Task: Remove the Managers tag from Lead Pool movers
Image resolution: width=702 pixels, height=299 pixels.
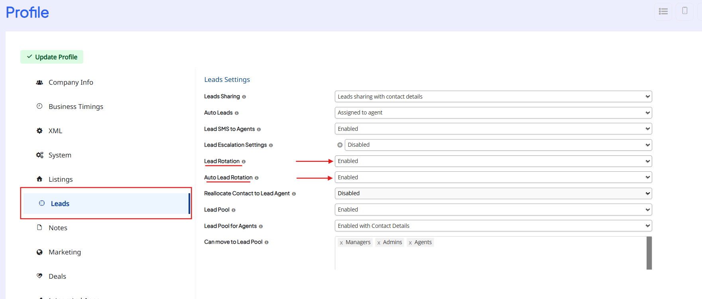Action: click(x=341, y=243)
